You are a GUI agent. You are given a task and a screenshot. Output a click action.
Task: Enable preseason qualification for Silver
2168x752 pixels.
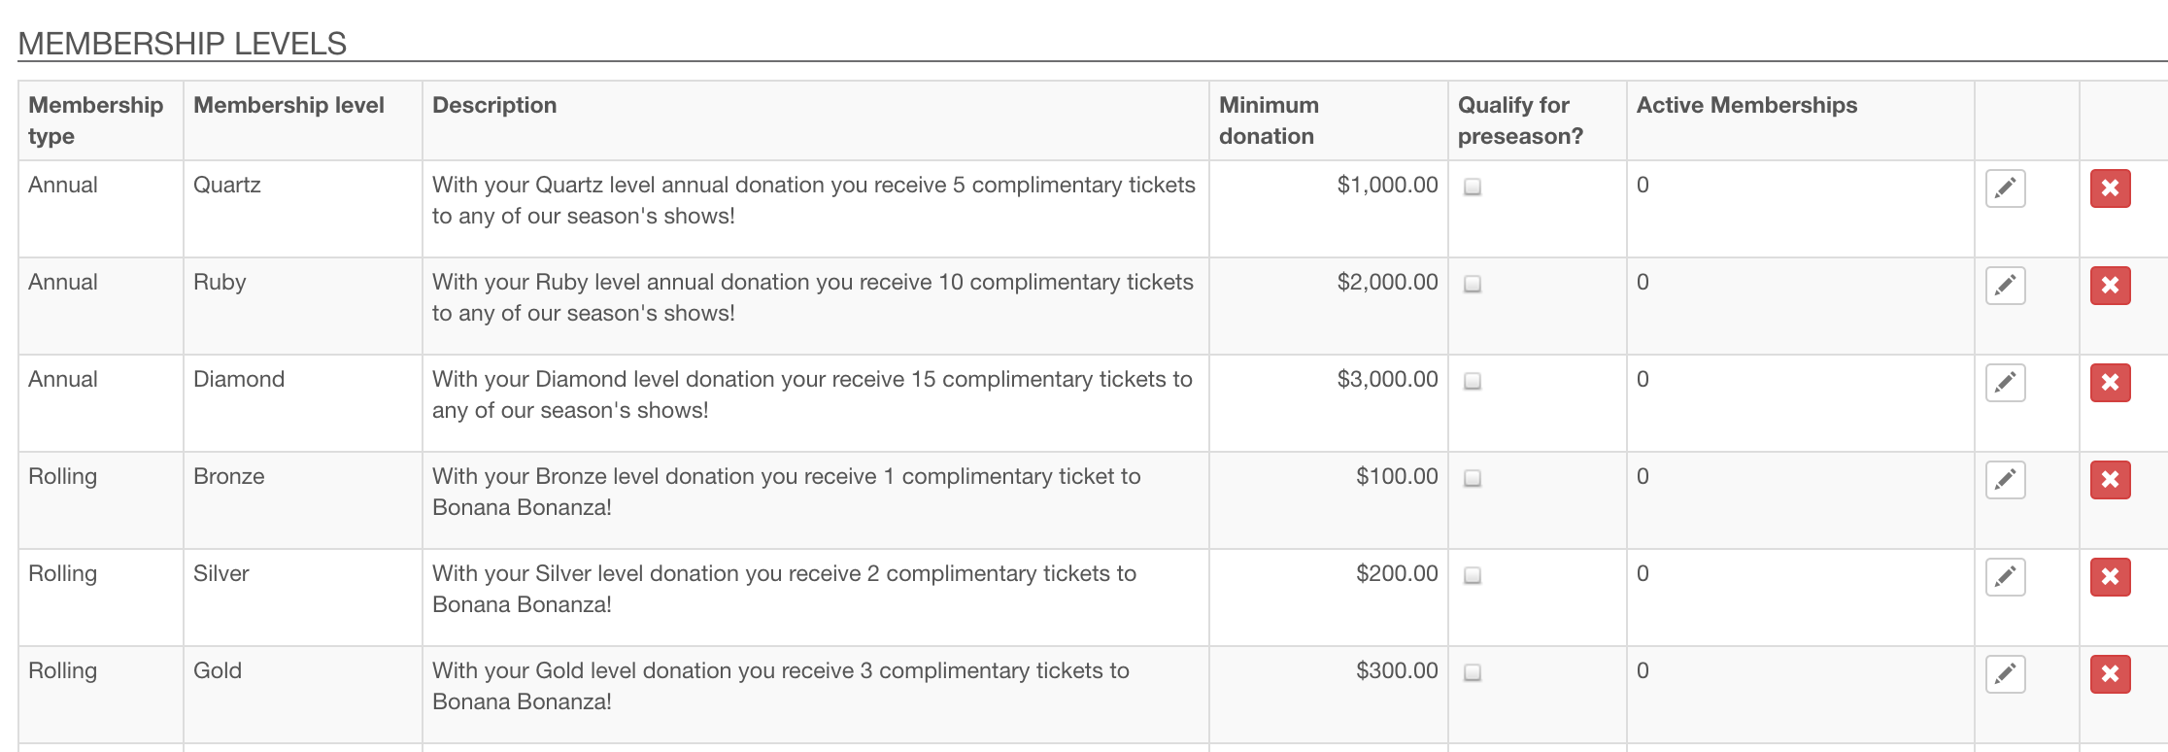click(1473, 575)
